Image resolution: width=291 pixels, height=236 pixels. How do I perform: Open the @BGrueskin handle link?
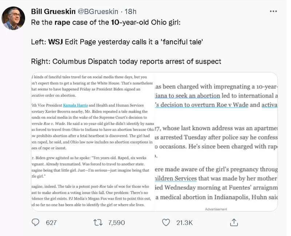[98, 12]
